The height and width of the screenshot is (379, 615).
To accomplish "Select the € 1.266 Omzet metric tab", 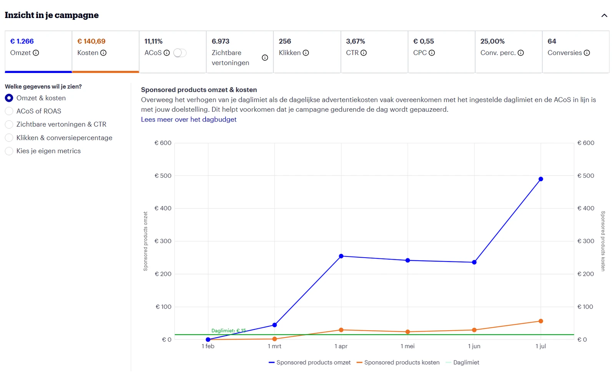I will coord(38,52).
